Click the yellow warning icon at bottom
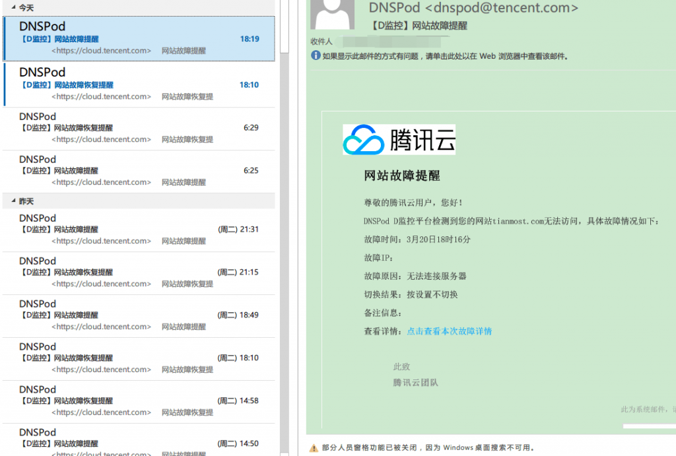Screen dimensions: 676x456 [314, 448]
